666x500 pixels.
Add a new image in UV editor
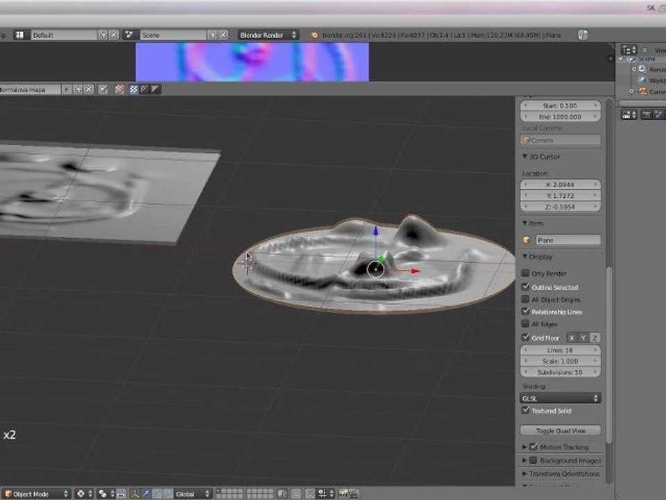pos(78,90)
